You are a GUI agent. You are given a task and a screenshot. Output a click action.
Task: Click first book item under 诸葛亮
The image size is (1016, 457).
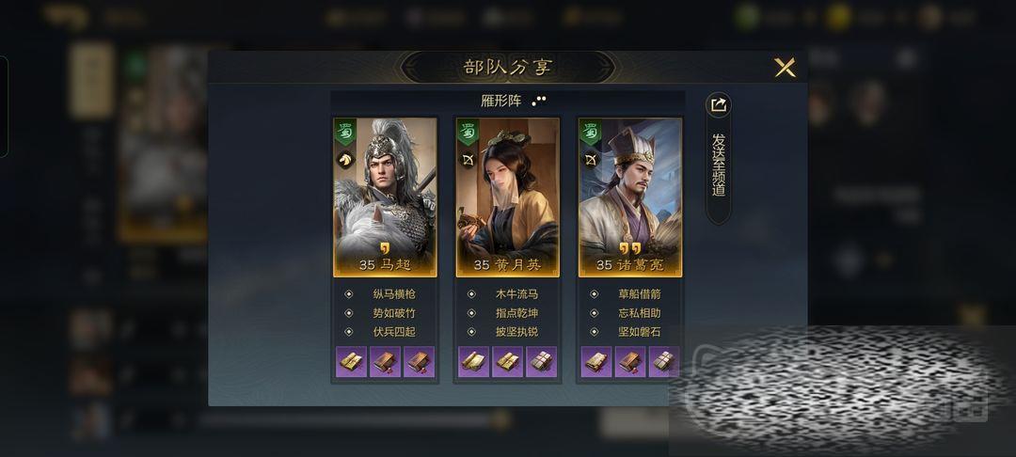(x=596, y=361)
